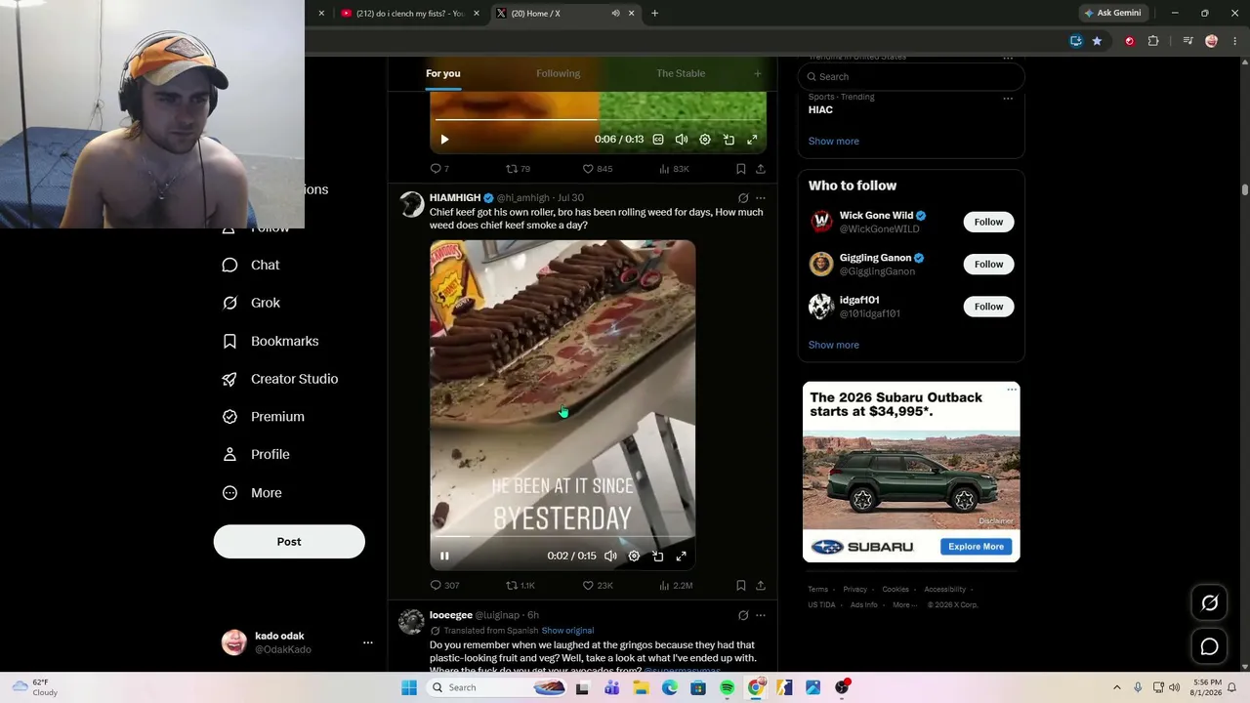Viewport: 1250px width, 703px height.
Task: Open The Stable timeline tab
Action: [x=681, y=74]
